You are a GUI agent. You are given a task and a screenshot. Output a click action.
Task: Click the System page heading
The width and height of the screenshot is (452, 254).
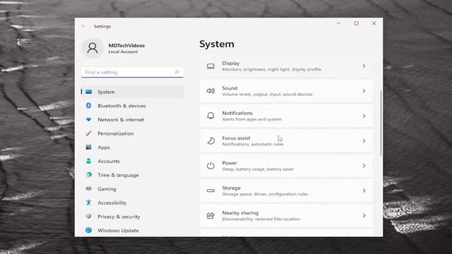click(x=217, y=44)
